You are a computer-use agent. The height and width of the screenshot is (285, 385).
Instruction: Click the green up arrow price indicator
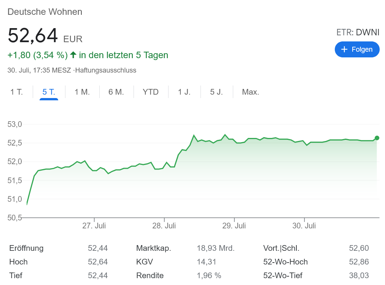(73, 55)
